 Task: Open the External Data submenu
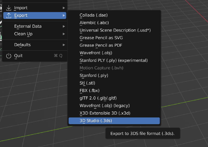pos(35,26)
